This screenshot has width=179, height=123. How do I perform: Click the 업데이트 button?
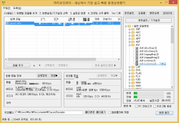click(168, 13)
